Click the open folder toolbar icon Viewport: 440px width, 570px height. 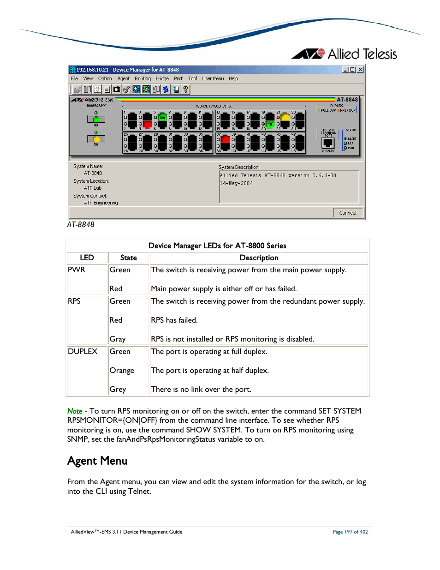(77, 90)
